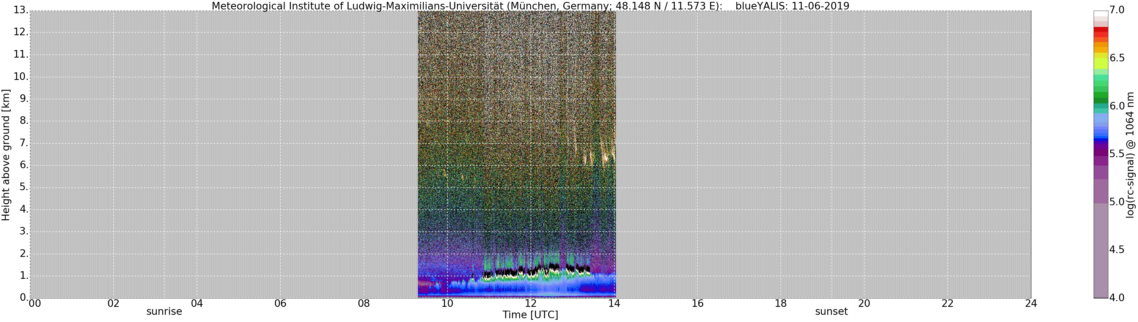
Task: Click the '12.' height axis tick label
Action: tap(20, 32)
